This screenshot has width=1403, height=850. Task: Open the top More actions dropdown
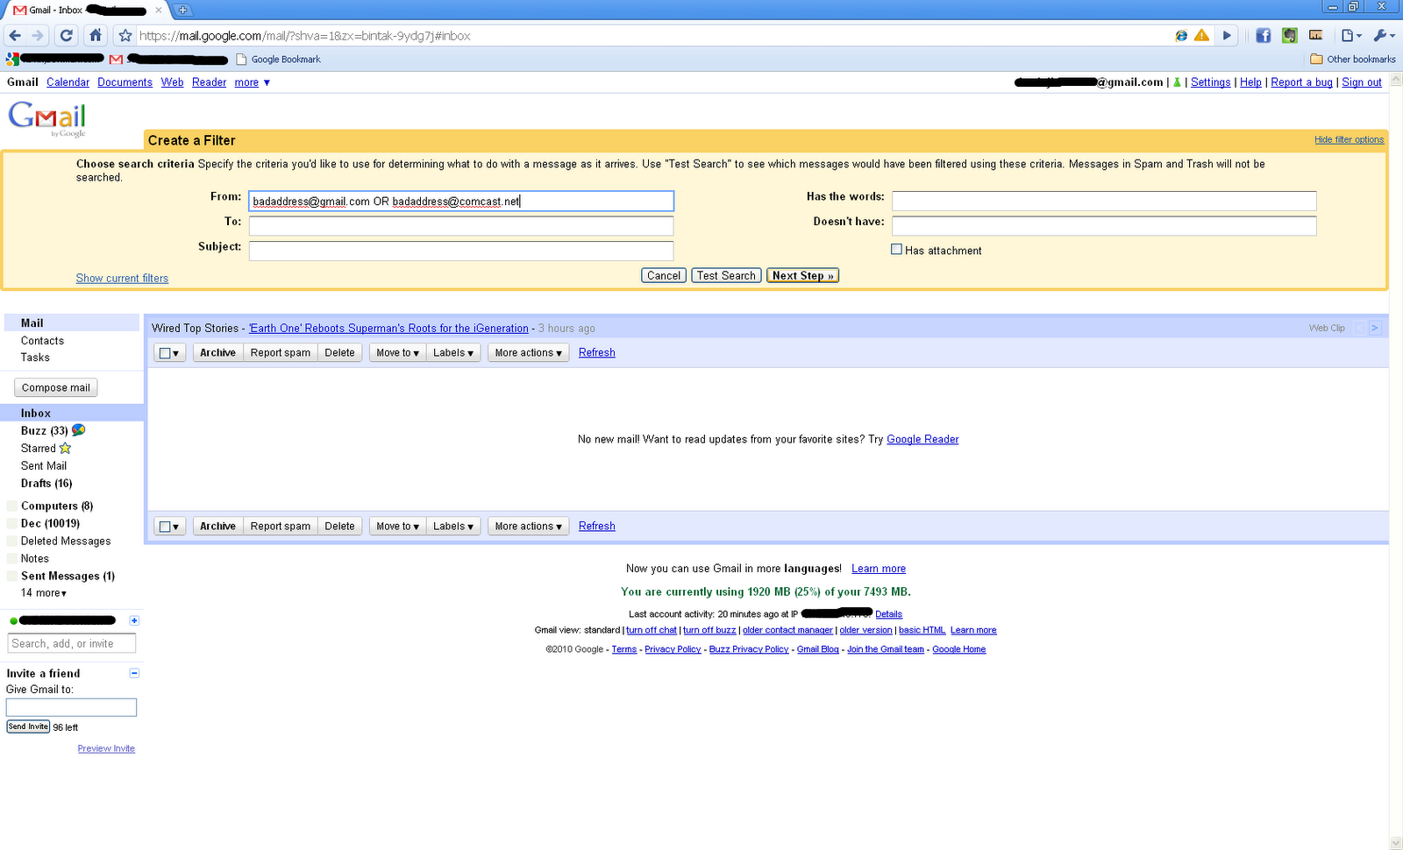click(528, 353)
